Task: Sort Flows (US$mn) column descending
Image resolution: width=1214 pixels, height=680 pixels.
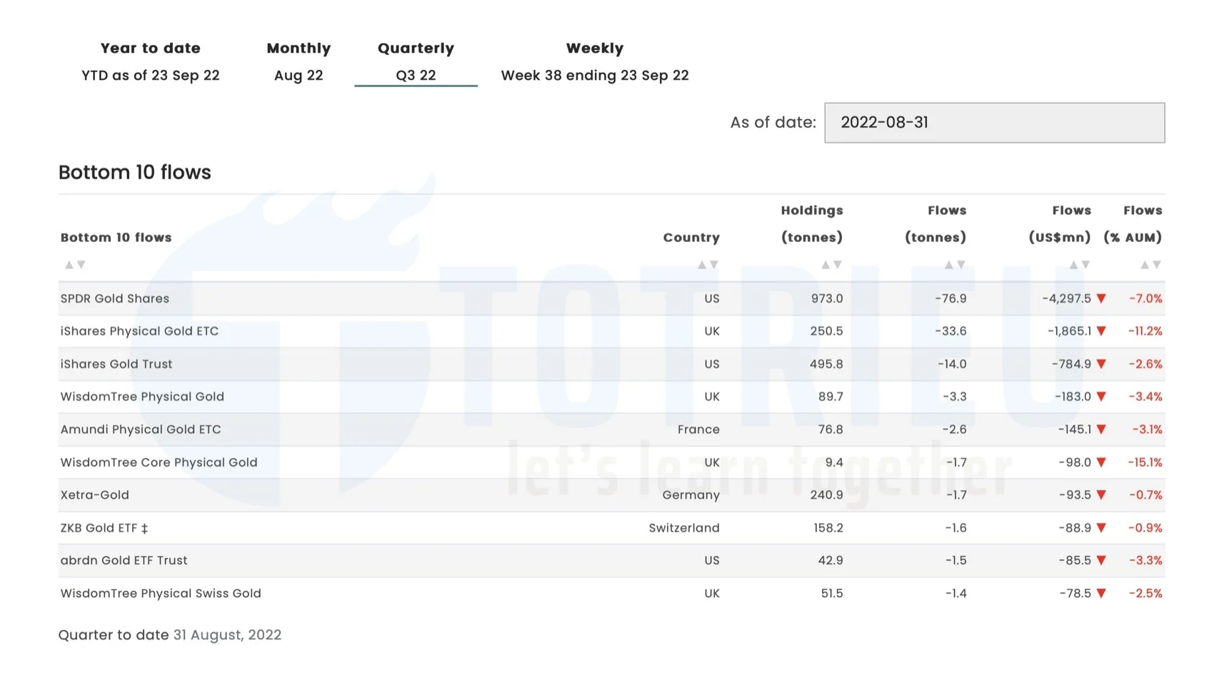Action: pos(1085,265)
